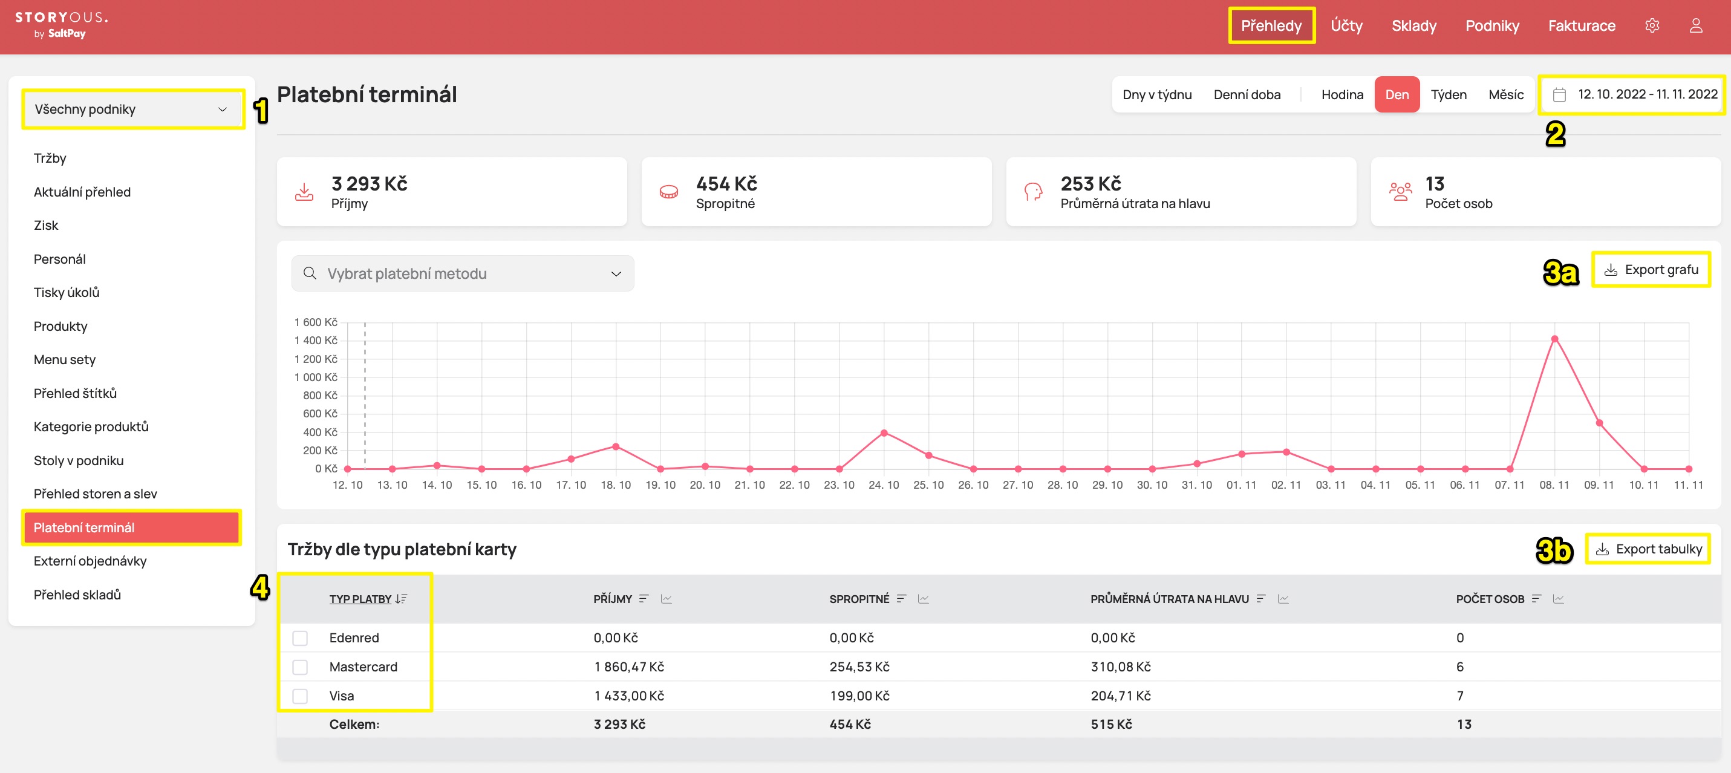This screenshot has height=773, width=1731.
Task: Click the Mastercard average spend 310,08 Kč
Action: pyautogui.click(x=1120, y=667)
